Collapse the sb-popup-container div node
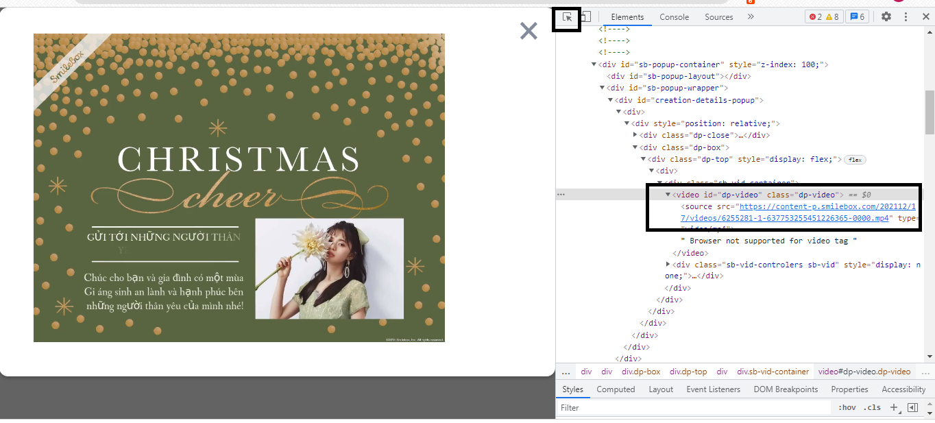This screenshot has height=423, width=935. click(x=594, y=64)
